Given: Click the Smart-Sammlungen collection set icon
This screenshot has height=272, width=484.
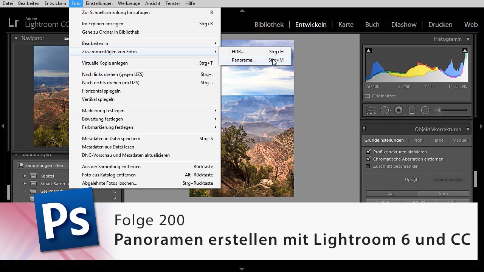Looking at the screenshot, I should [33, 184].
